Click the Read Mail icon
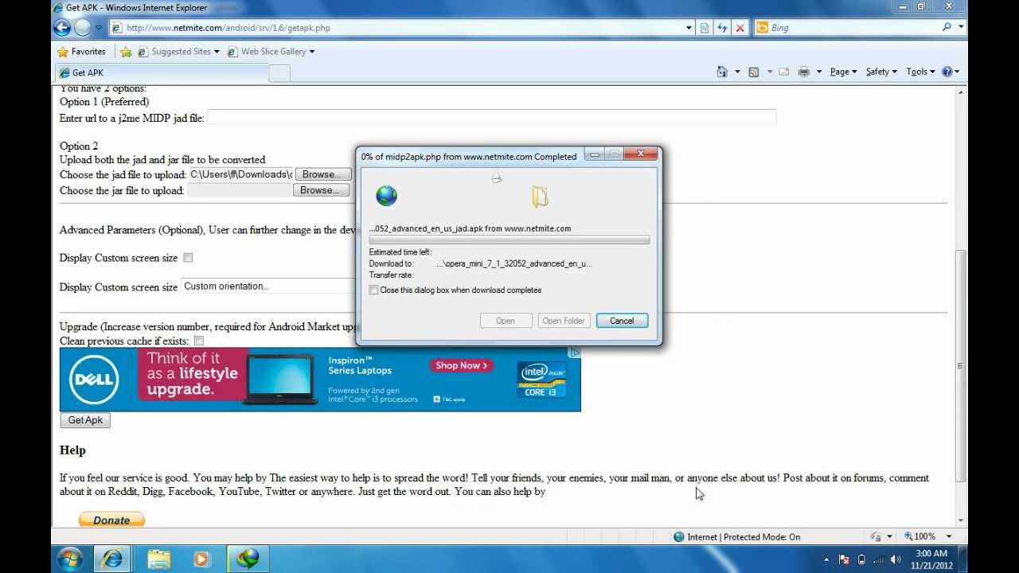1019x573 pixels. point(784,72)
